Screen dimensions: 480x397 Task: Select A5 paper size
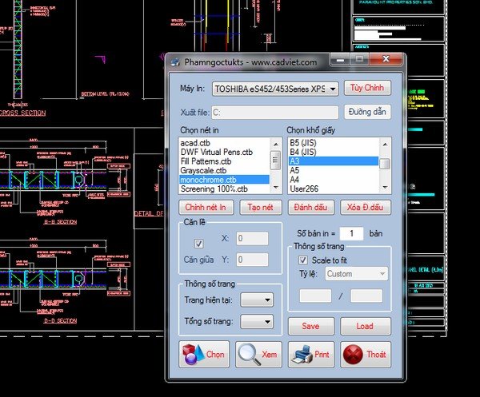[334, 170]
